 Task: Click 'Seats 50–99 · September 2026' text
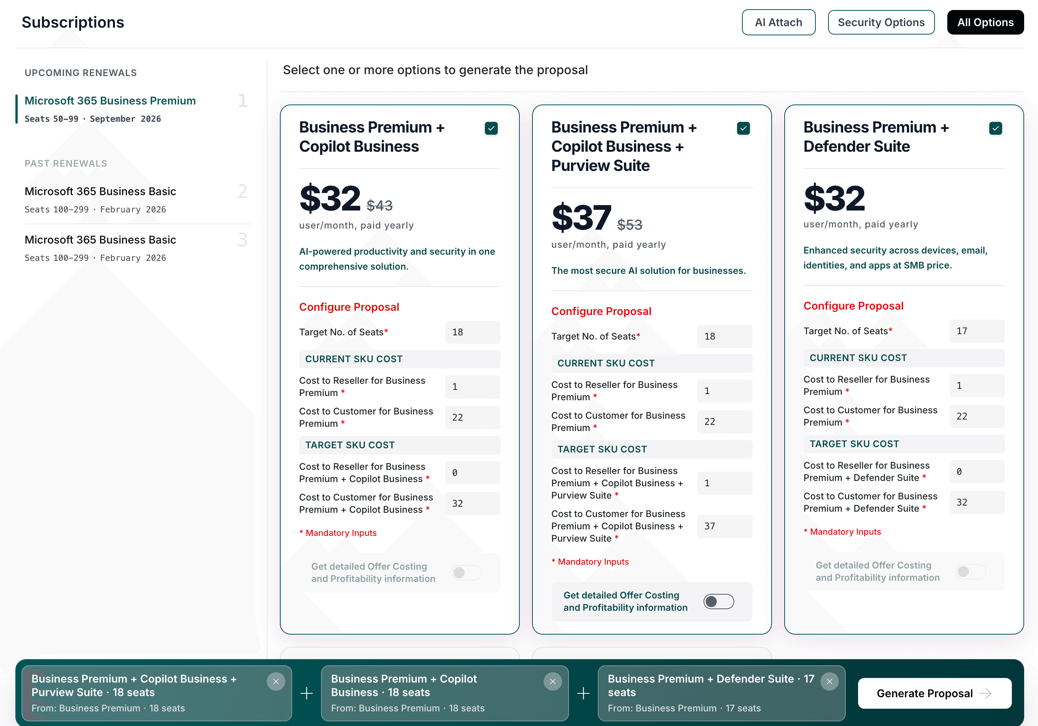click(93, 119)
